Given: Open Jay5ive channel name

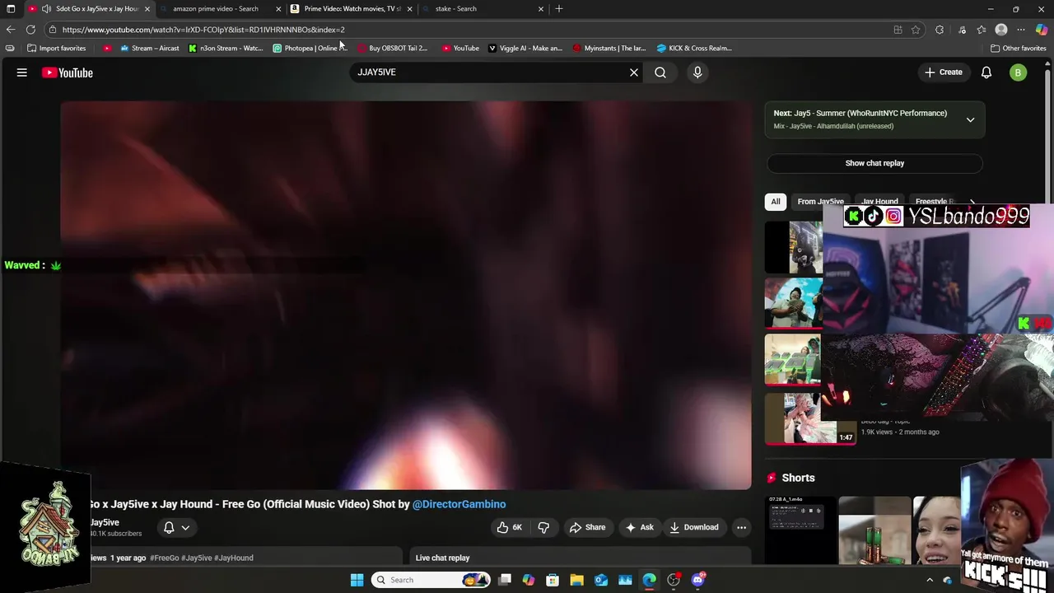Looking at the screenshot, I should (x=105, y=522).
